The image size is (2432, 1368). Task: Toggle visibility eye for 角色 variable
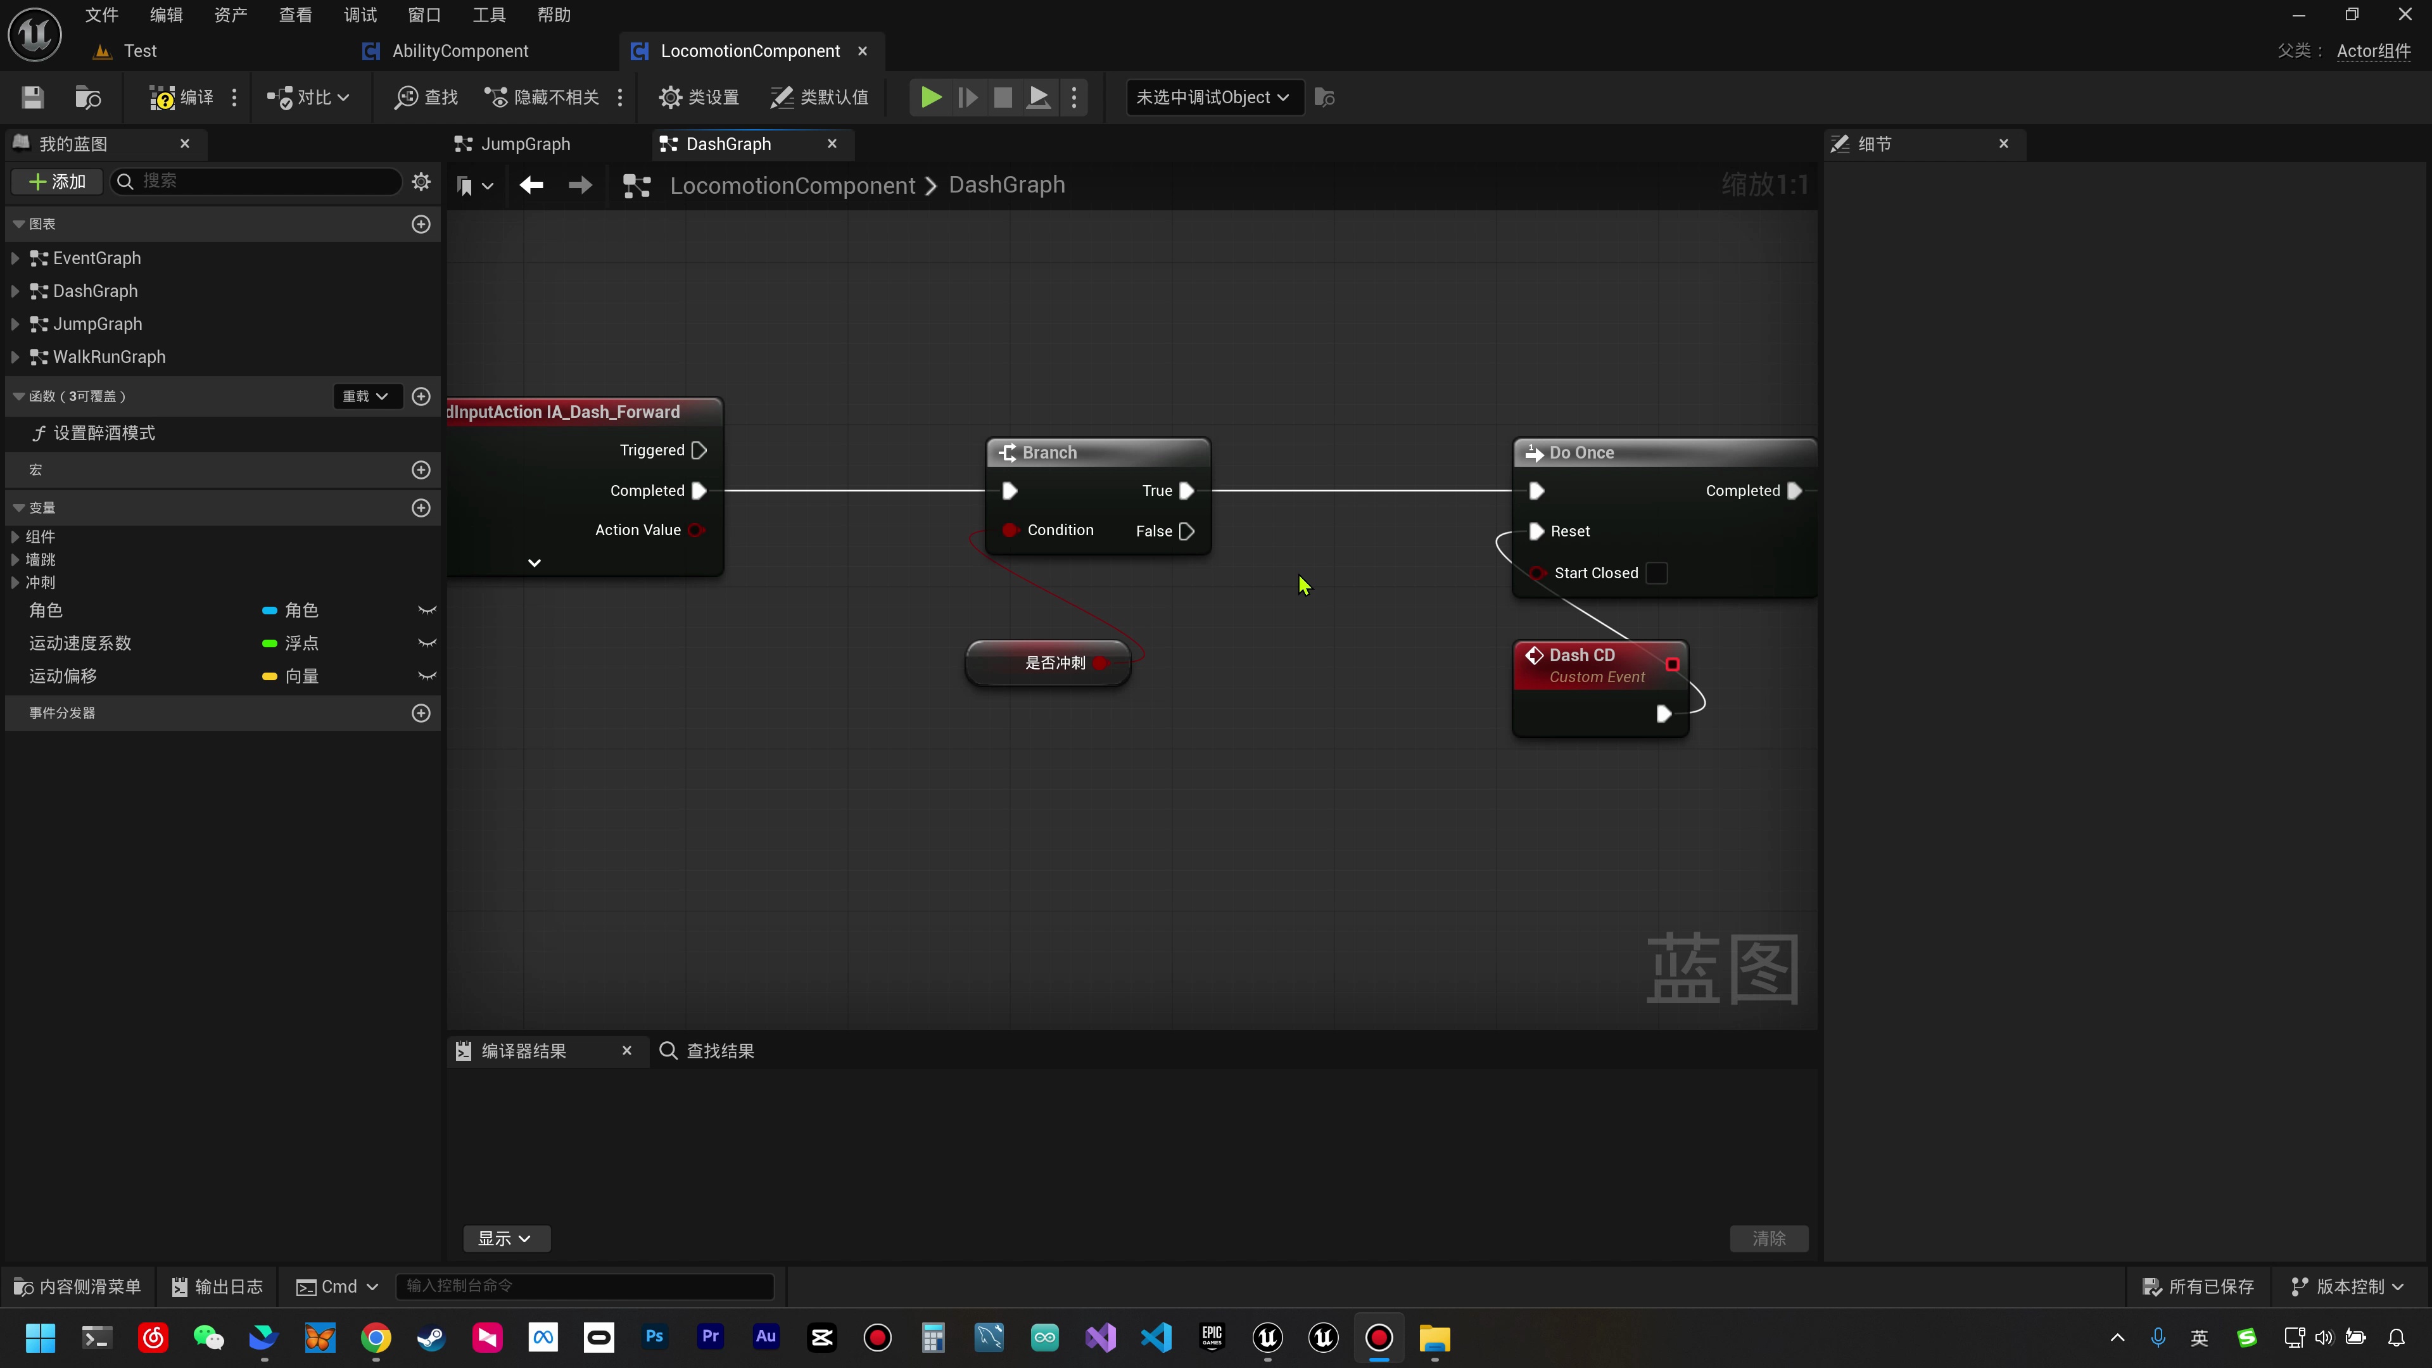pyautogui.click(x=427, y=611)
